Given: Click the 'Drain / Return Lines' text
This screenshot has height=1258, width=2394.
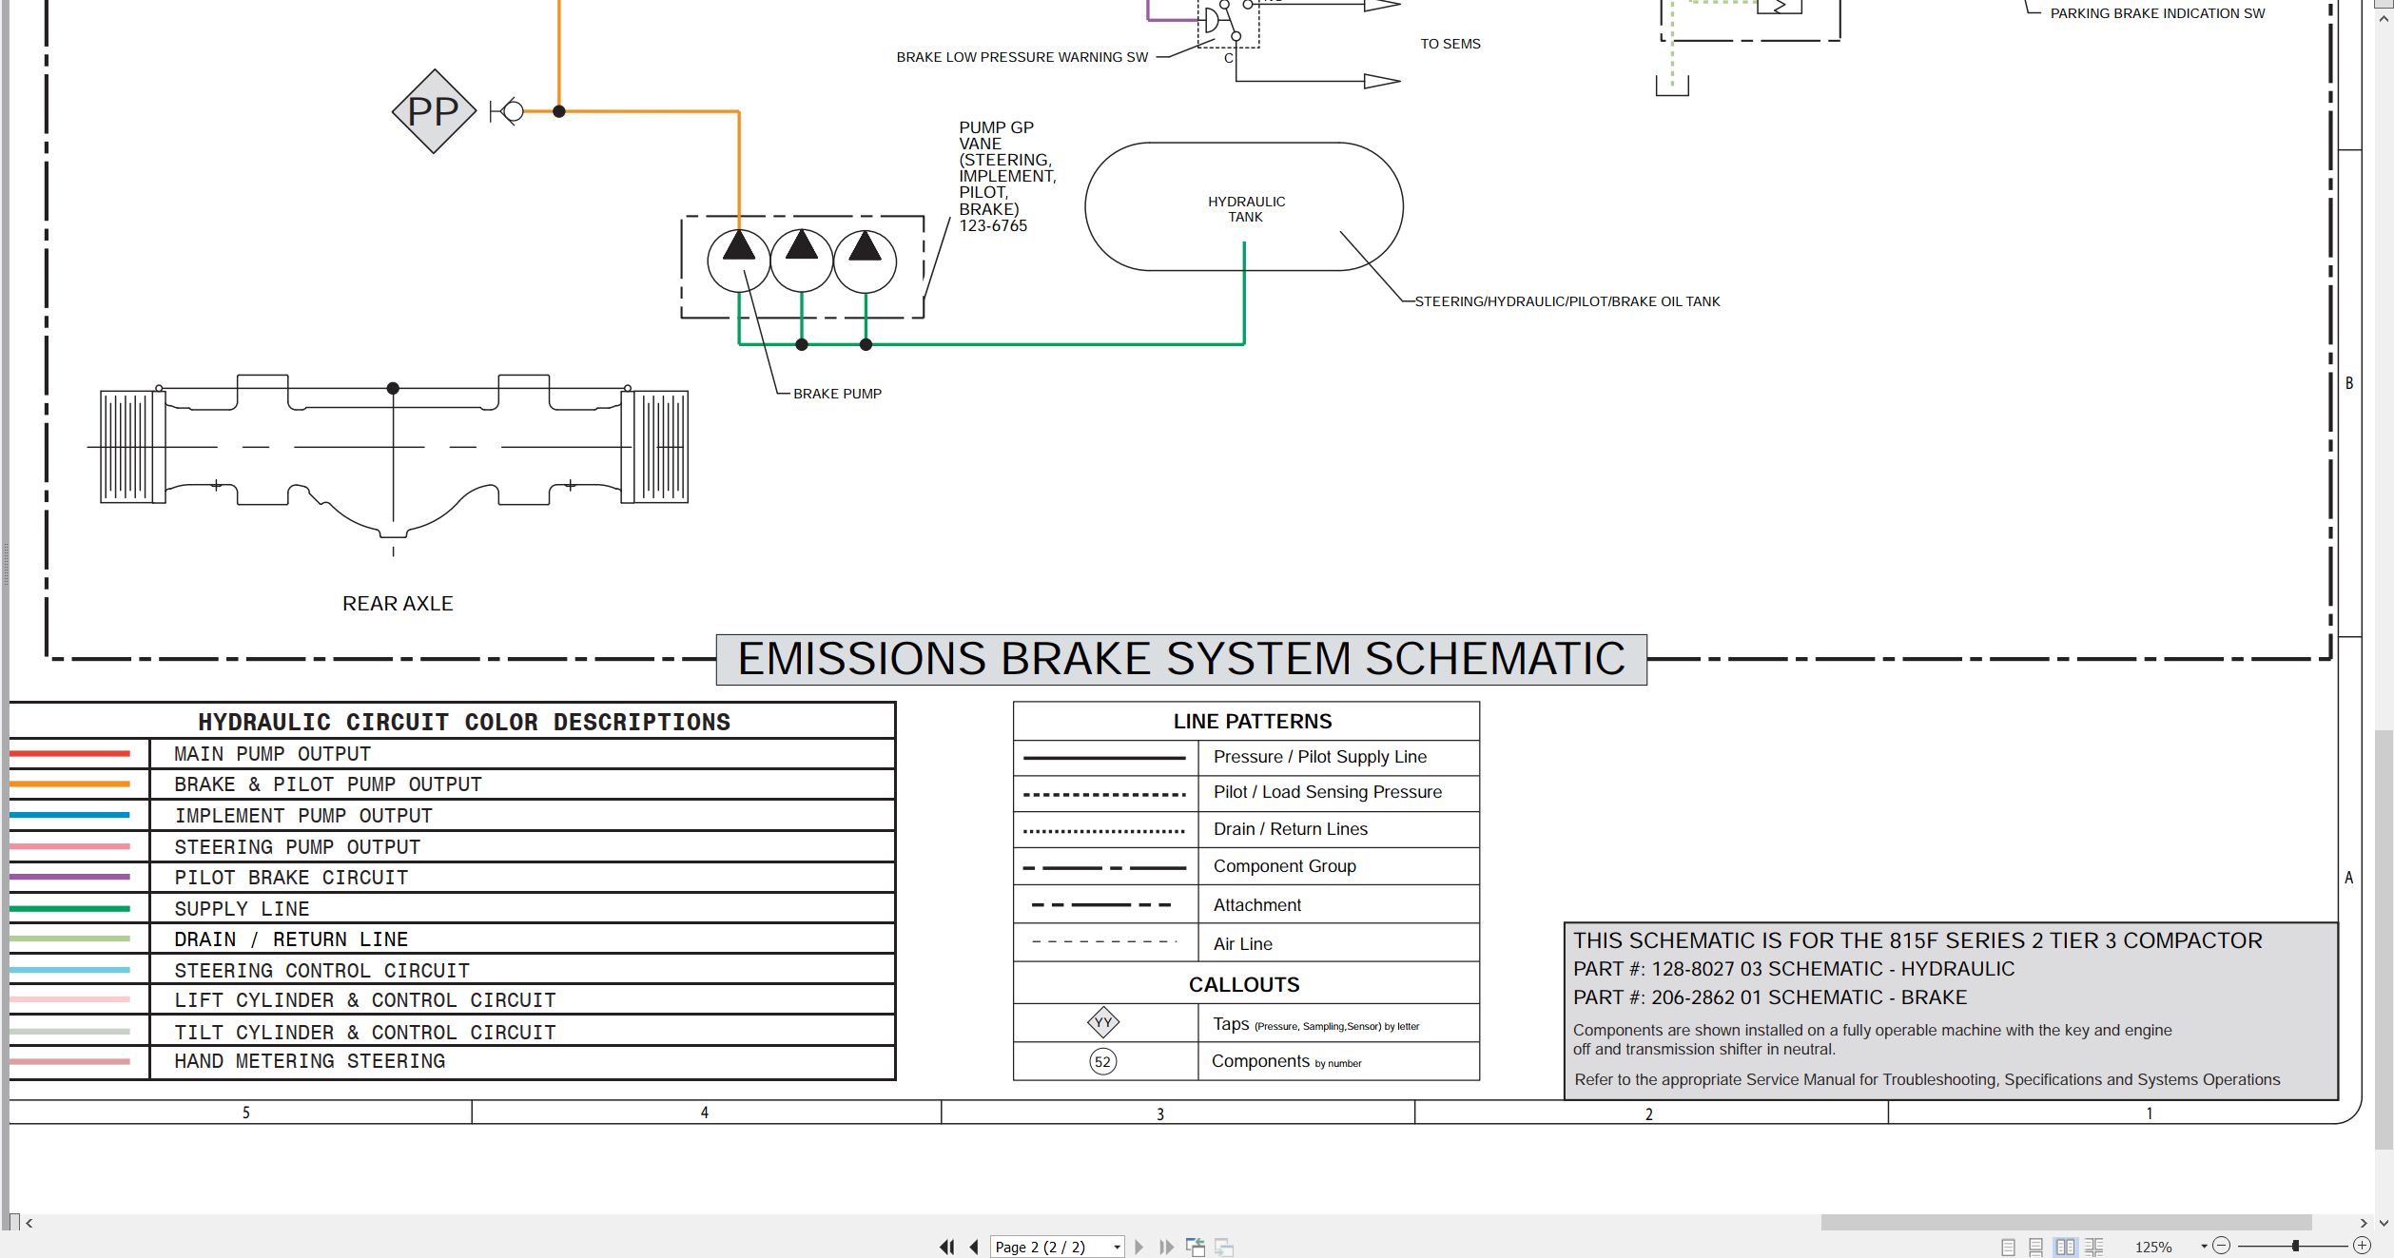Looking at the screenshot, I should [1291, 829].
